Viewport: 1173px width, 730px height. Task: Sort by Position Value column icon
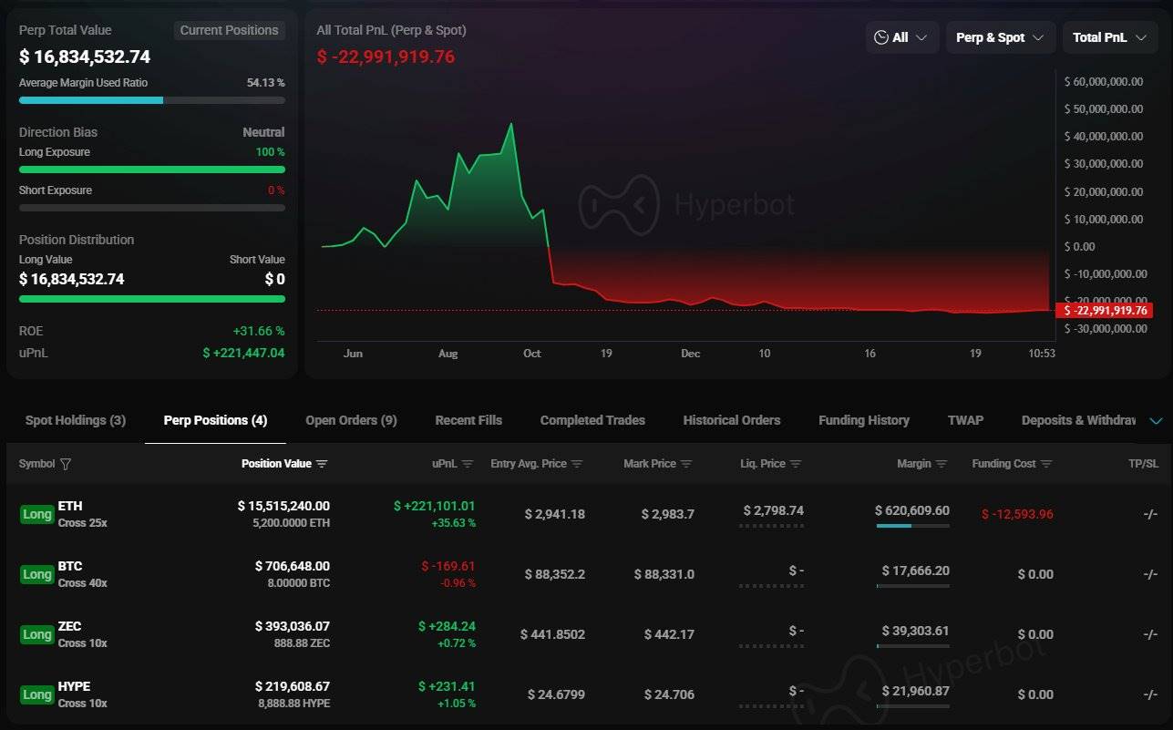coord(322,464)
